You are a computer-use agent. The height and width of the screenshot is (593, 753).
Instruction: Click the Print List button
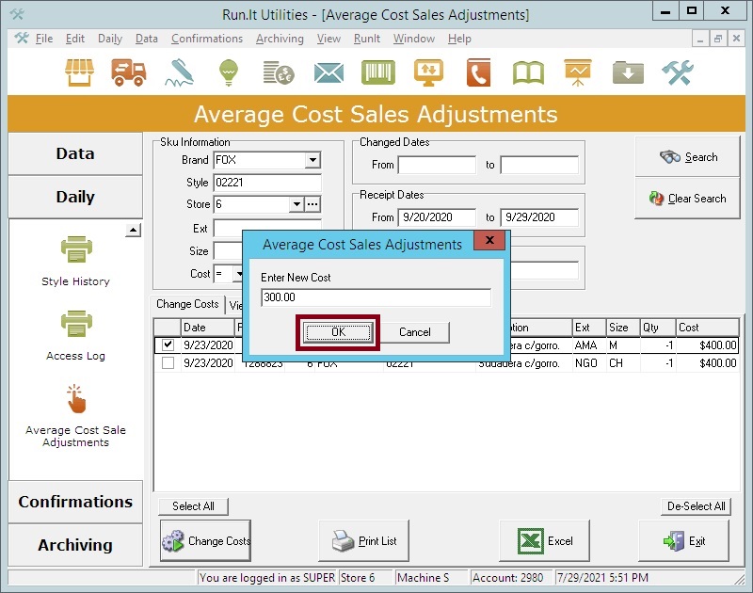(364, 540)
